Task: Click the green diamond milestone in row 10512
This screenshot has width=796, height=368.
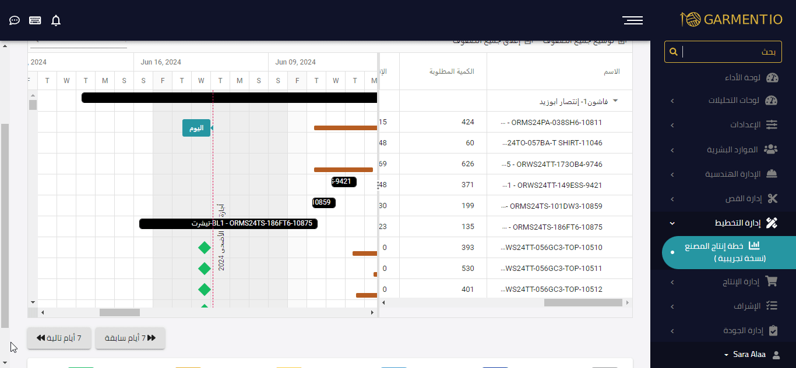Action: (x=204, y=290)
